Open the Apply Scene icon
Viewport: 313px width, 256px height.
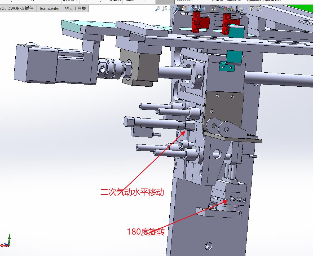click(231, 9)
